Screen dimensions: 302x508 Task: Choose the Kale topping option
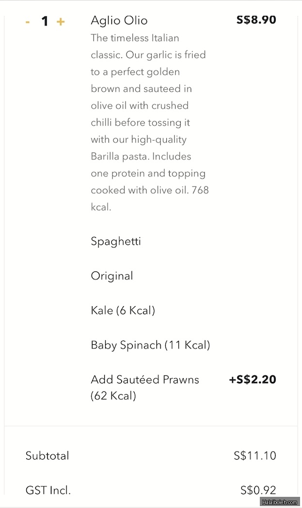tap(122, 310)
